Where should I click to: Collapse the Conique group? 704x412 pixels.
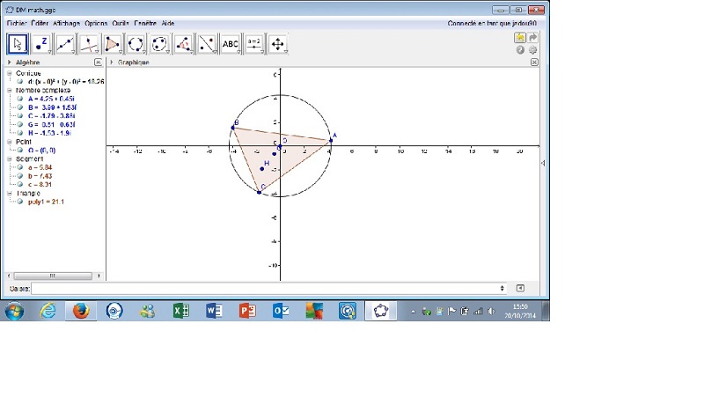tap(10, 73)
